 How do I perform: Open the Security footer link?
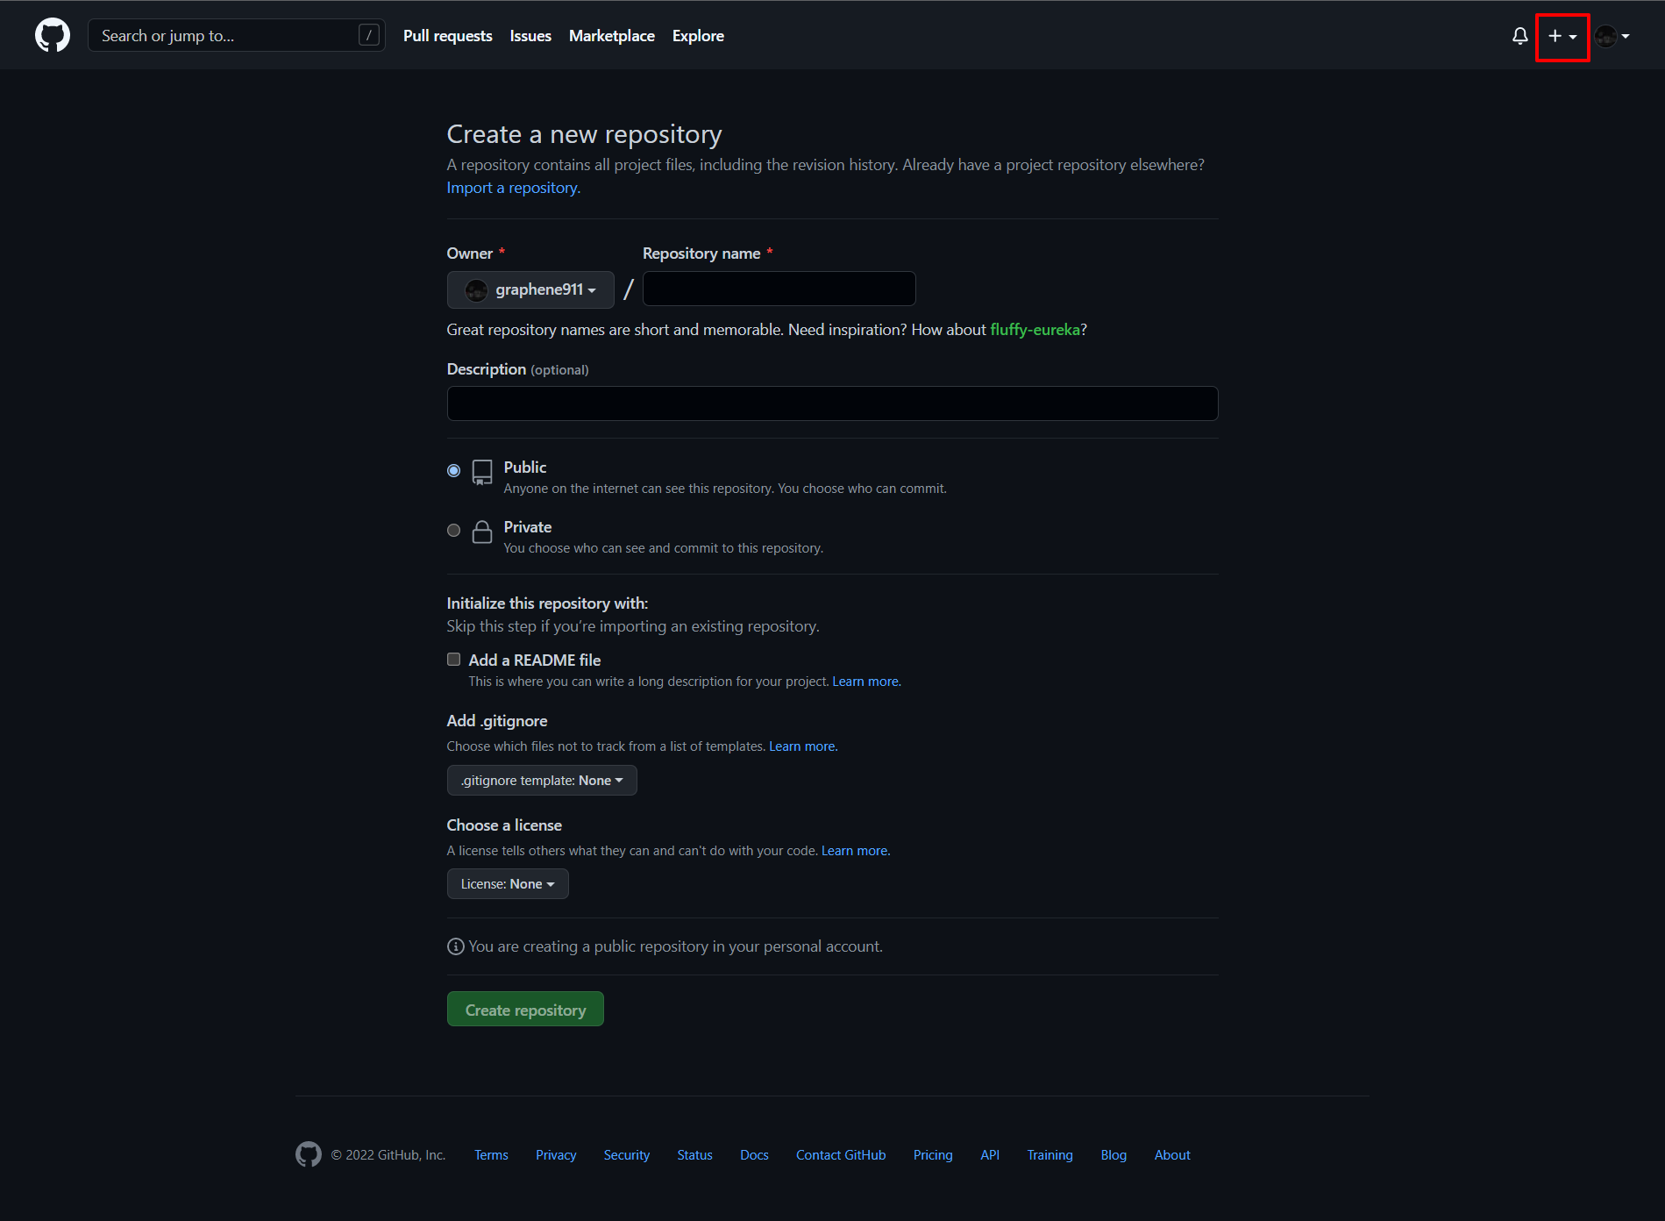627,1155
